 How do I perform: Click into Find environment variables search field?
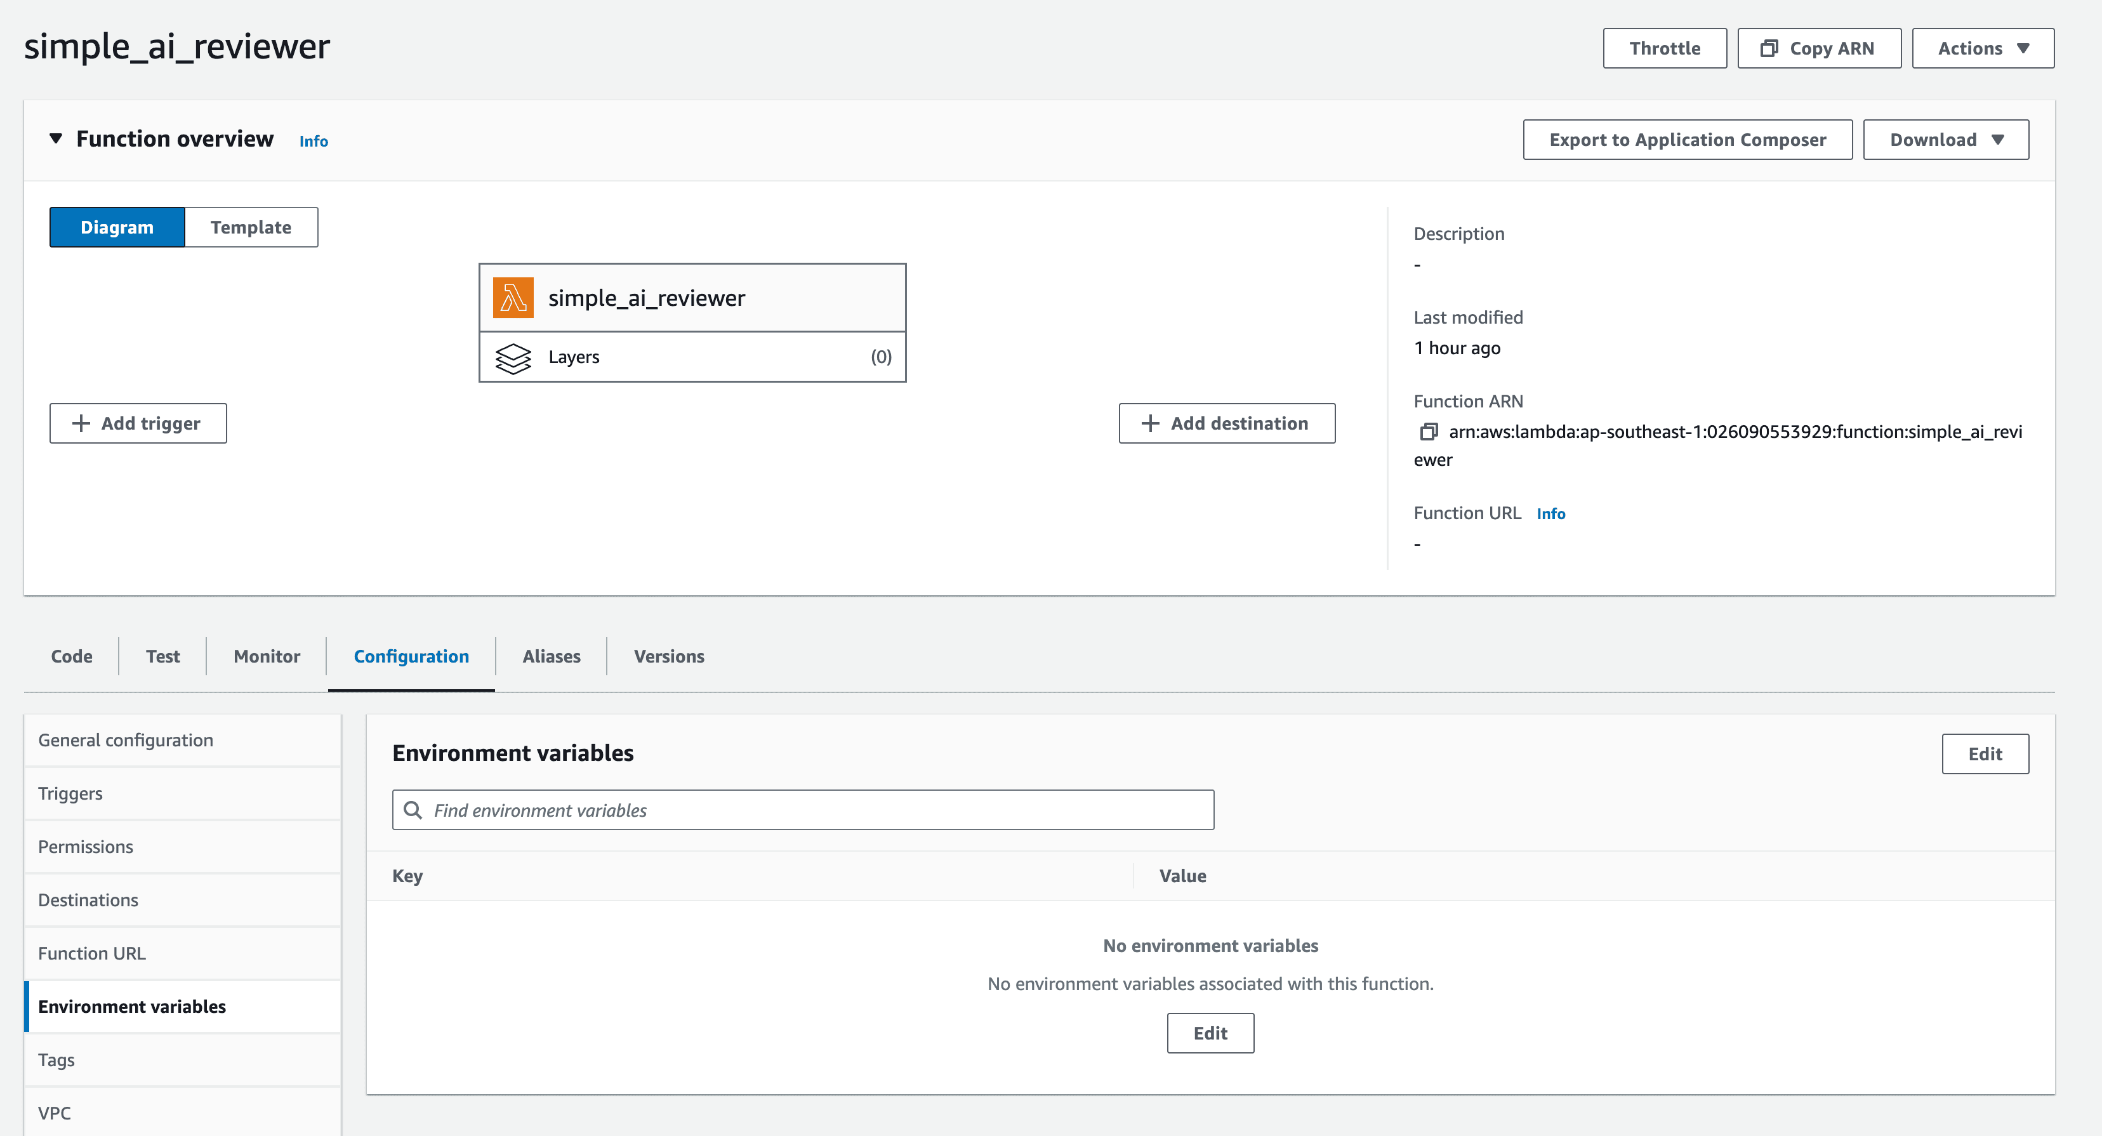coord(803,810)
